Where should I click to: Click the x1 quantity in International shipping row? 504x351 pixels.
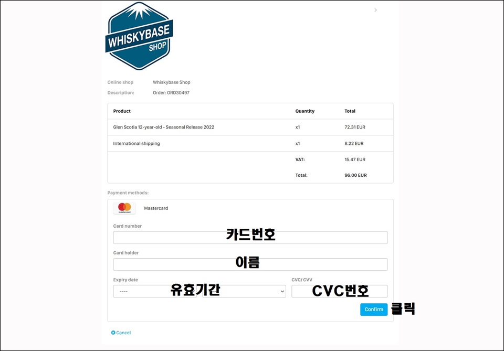(x=298, y=144)
